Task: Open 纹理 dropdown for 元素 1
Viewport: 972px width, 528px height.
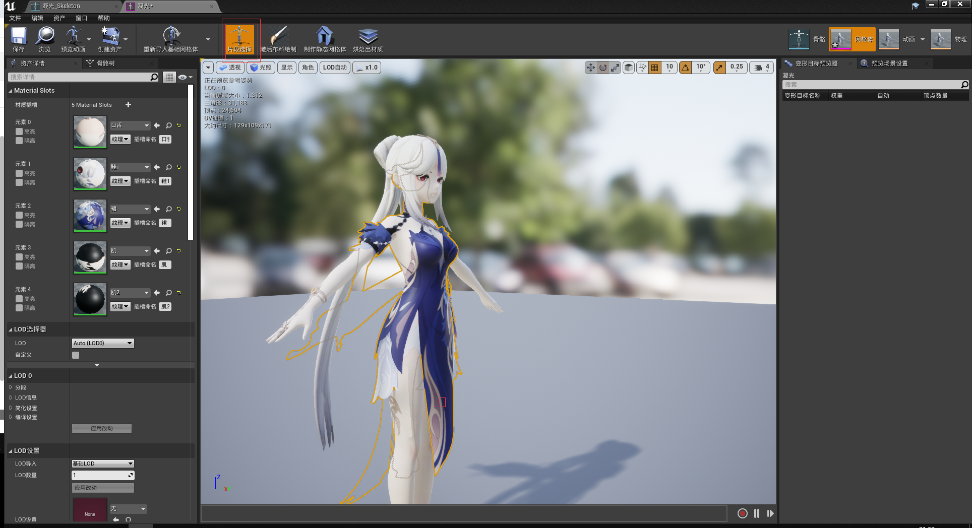Action: tap(120, 181)
